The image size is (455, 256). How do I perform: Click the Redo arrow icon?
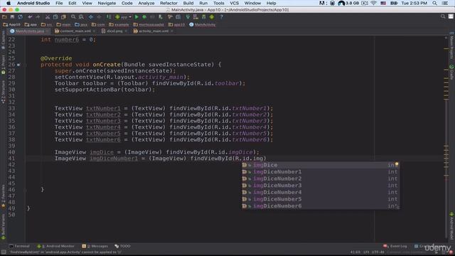pos(38,17)
